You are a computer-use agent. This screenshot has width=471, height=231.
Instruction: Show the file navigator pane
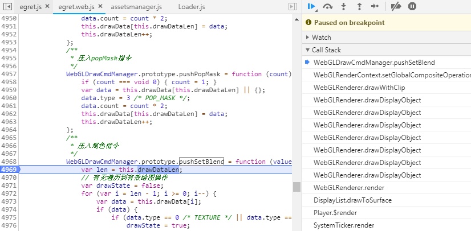[x=8, y=7]
